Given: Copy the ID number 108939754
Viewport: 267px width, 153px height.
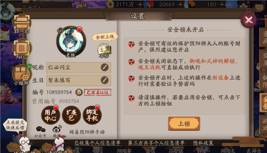Looking at the screenshot, I should click(x=79, y=92).
